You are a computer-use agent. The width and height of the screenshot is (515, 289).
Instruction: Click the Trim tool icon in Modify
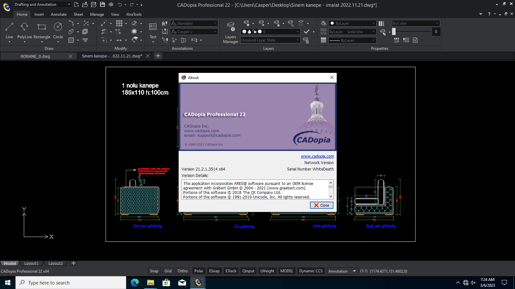coord(104,31)
